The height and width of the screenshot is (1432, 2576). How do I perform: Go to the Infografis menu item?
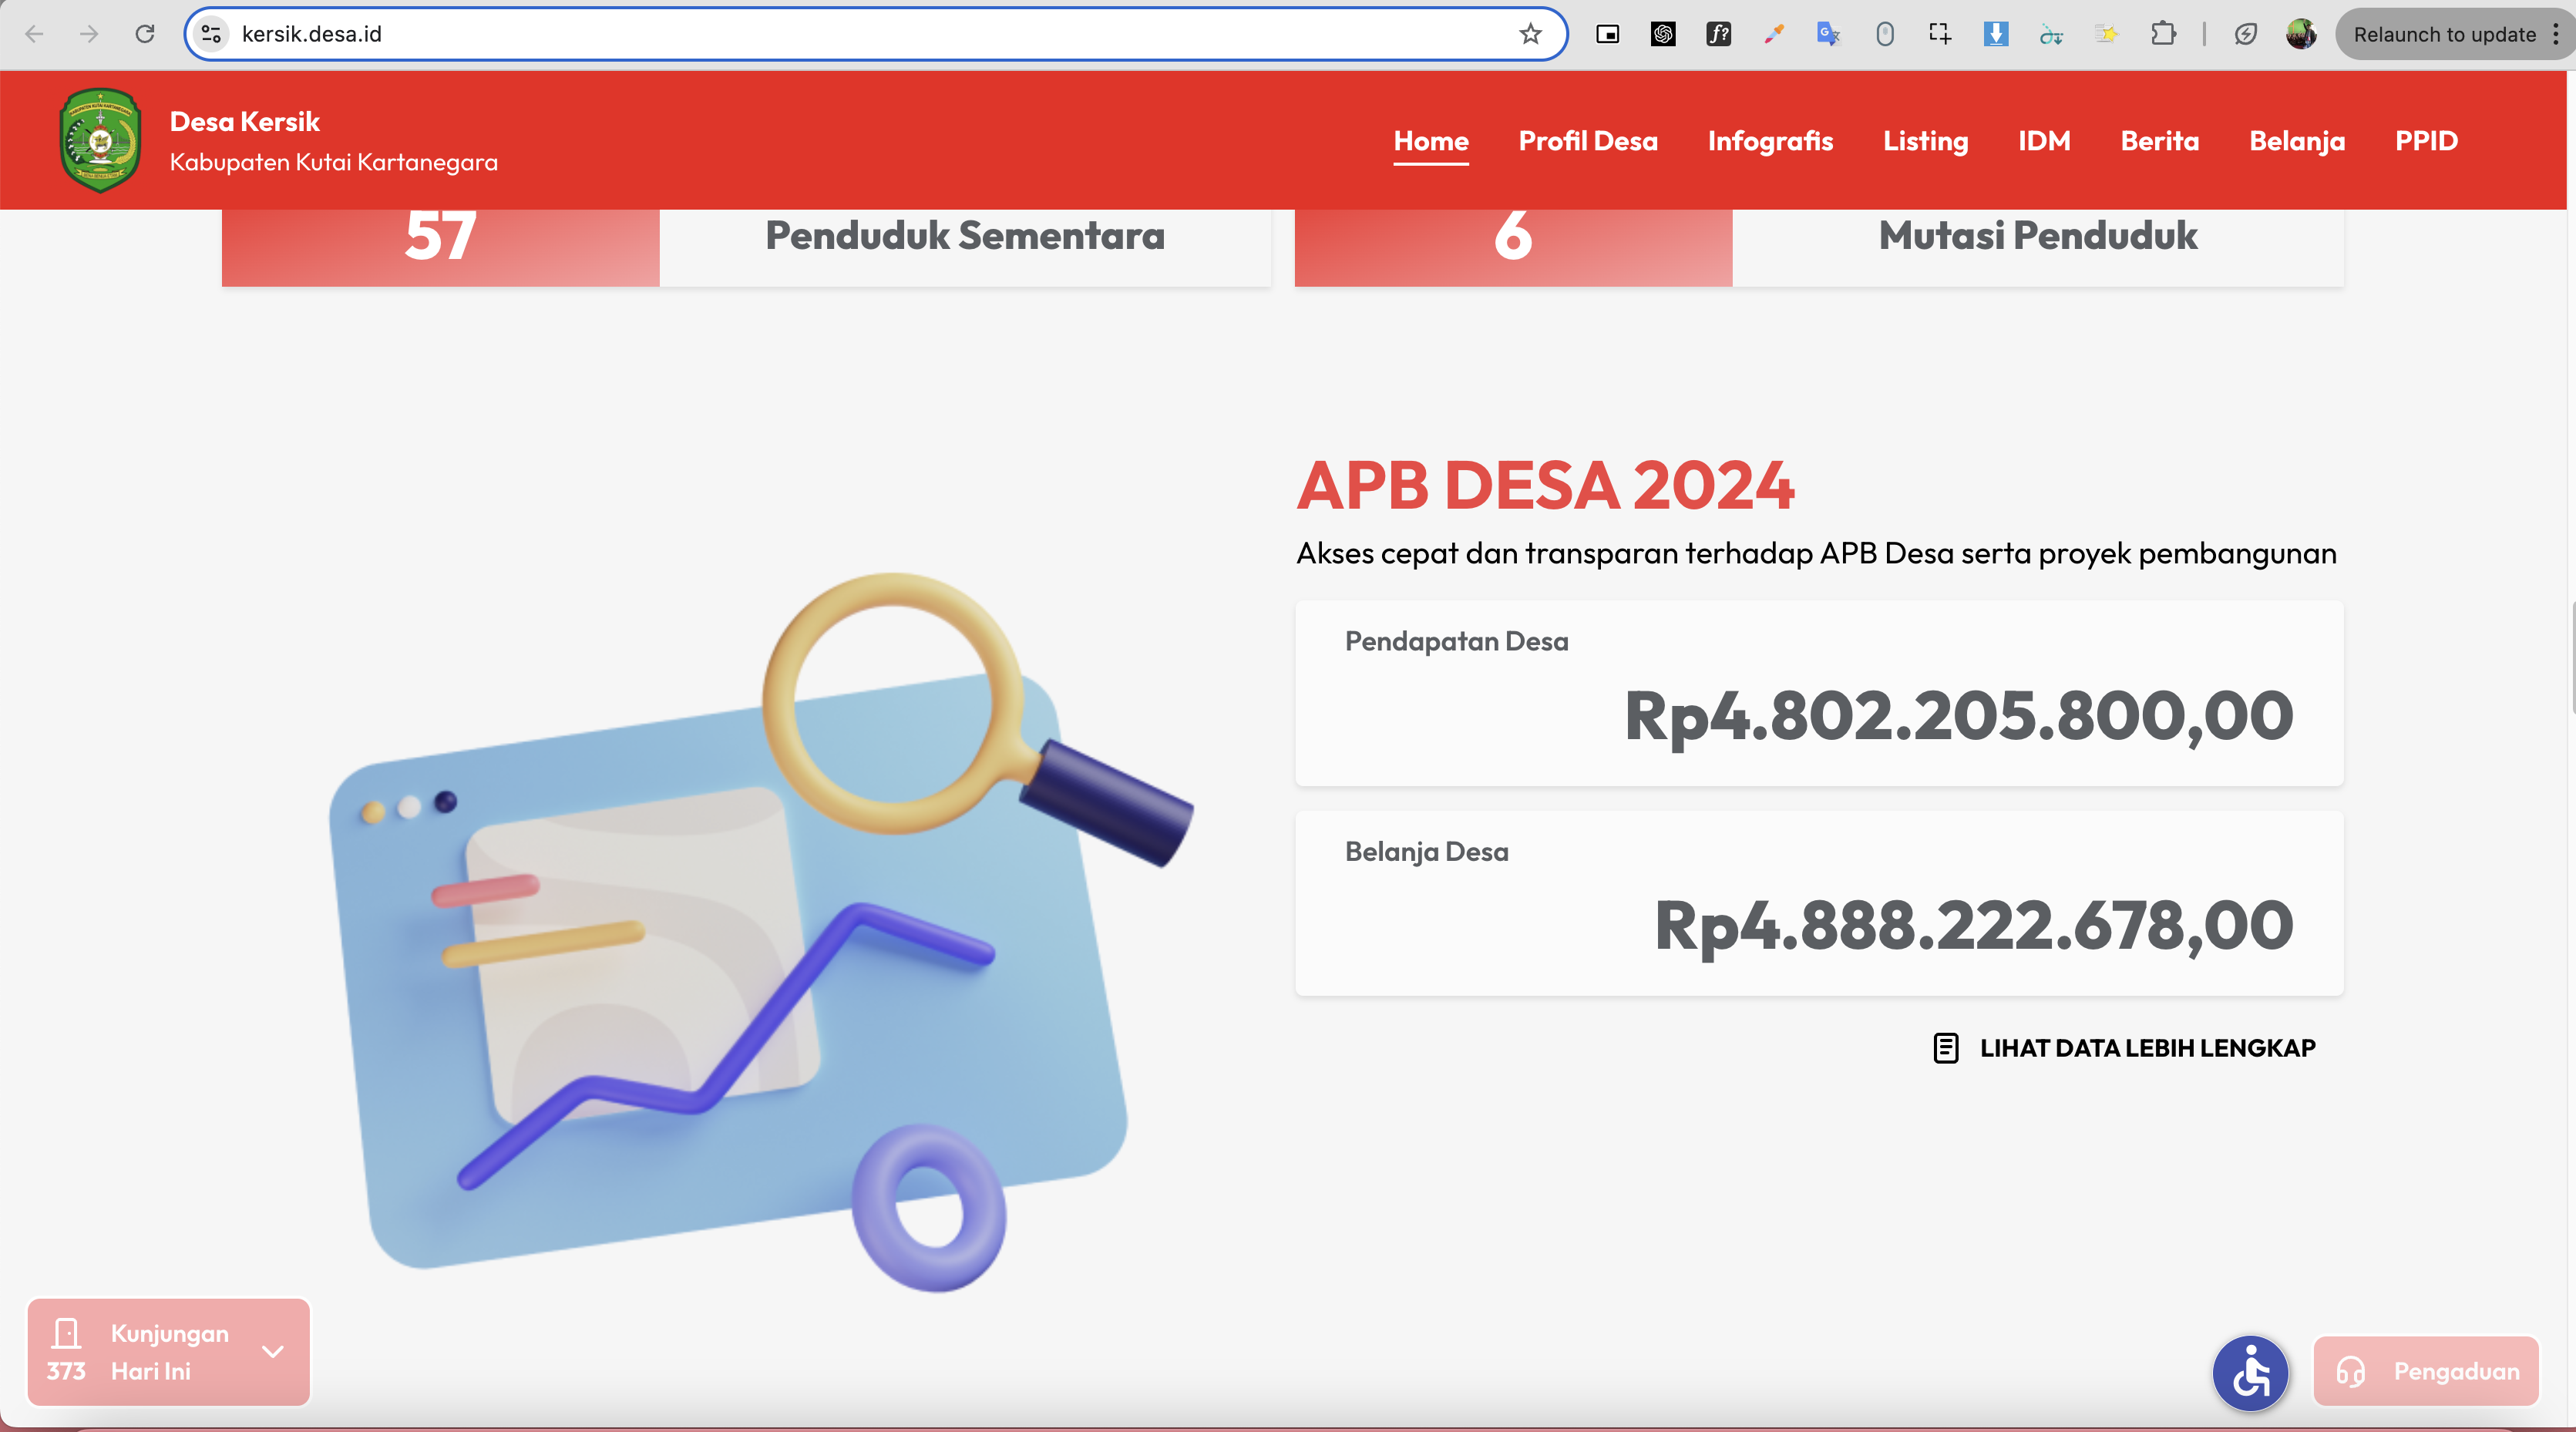tap(1769, 141)
